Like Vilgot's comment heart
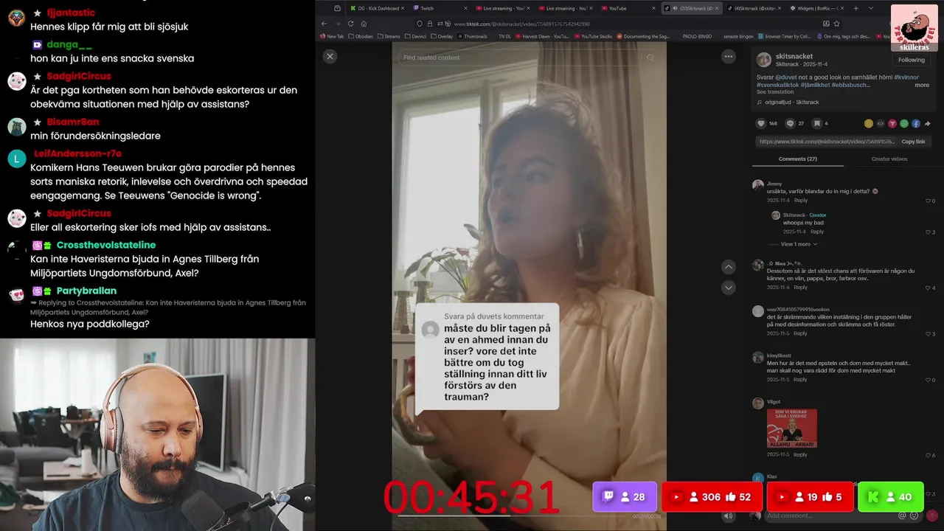The height and width of the screenshot is (531, 944). point(929,455)
